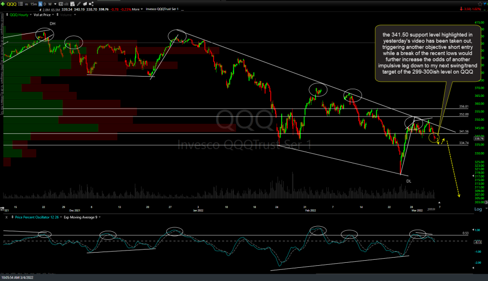Click the last price 338.76 in quote bar

coord(104,9)
